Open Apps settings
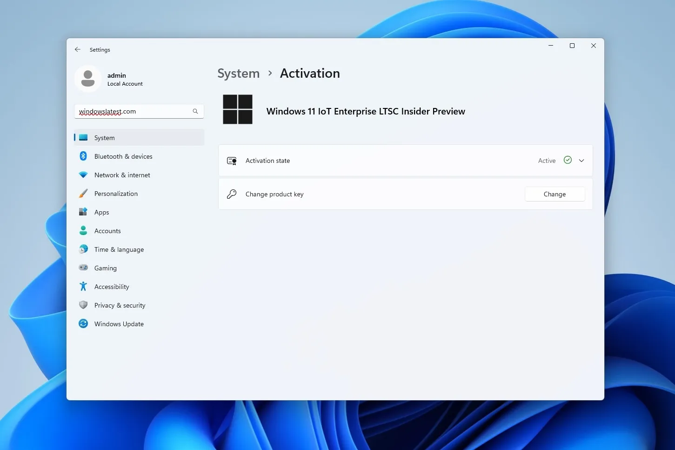This screenshot has height=450, width=675. pyautogui.click(x=101, y=212)
